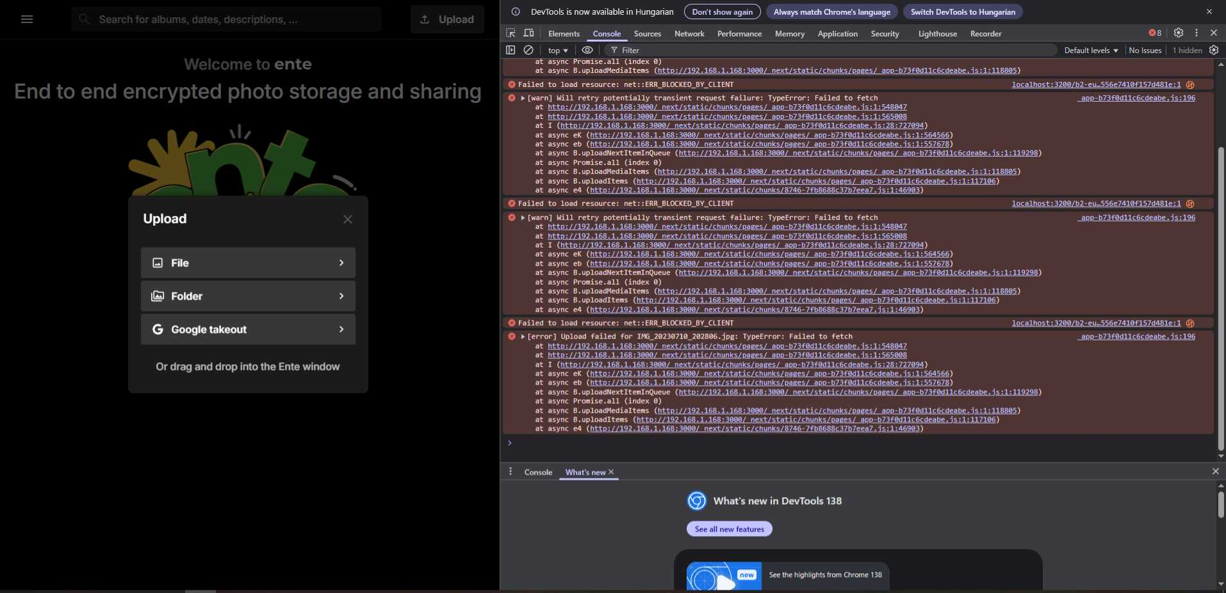Click the Google G icon
Image resolution: width=1226 pixels, height=593 pixels.
[158, 329]
